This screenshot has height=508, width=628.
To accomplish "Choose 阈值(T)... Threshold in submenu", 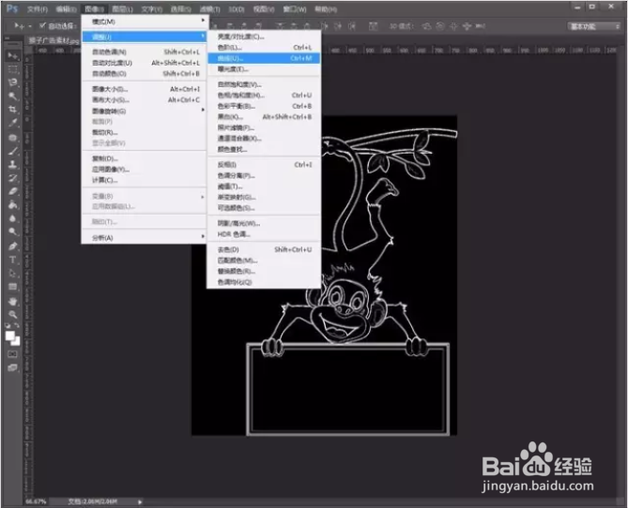I will 264,186.
